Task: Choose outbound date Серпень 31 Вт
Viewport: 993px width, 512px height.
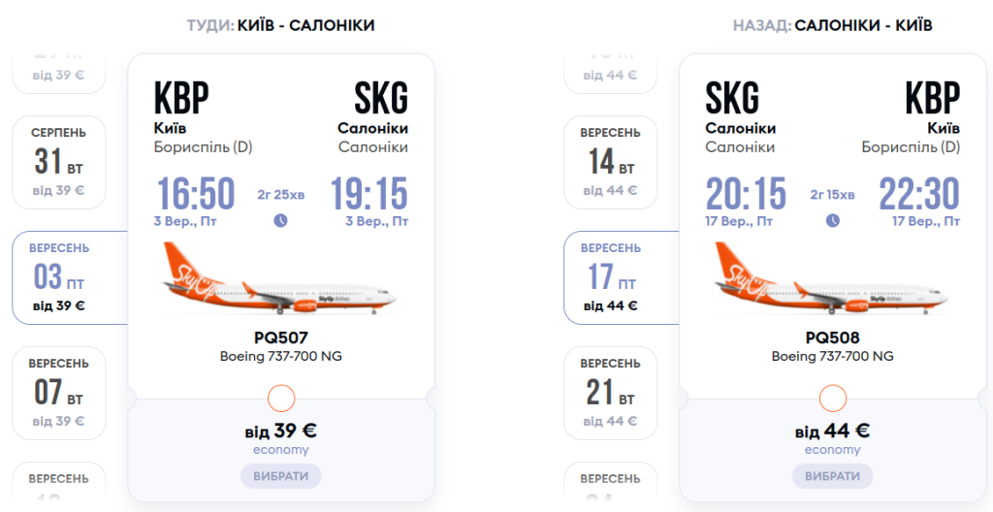Action: point(58,161)
